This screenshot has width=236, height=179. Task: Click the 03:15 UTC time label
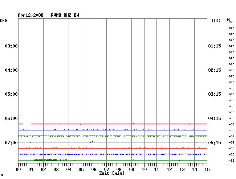tap(215, 94)
